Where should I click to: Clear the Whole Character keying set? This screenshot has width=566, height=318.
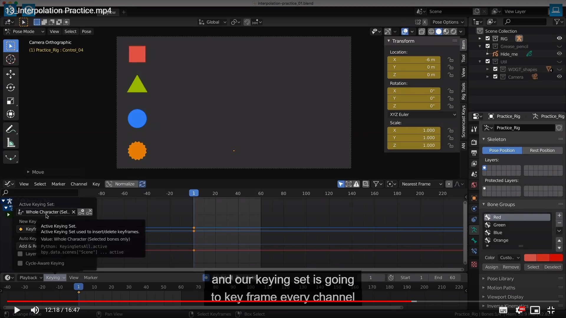click(74, 212)
